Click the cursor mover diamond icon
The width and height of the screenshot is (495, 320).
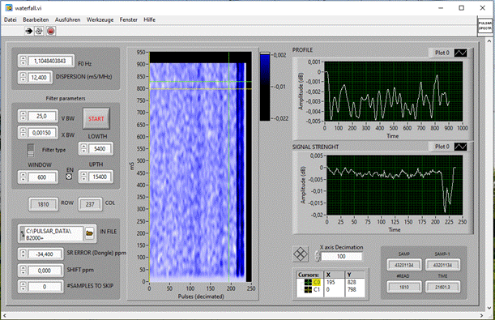[x=301, y=254]
